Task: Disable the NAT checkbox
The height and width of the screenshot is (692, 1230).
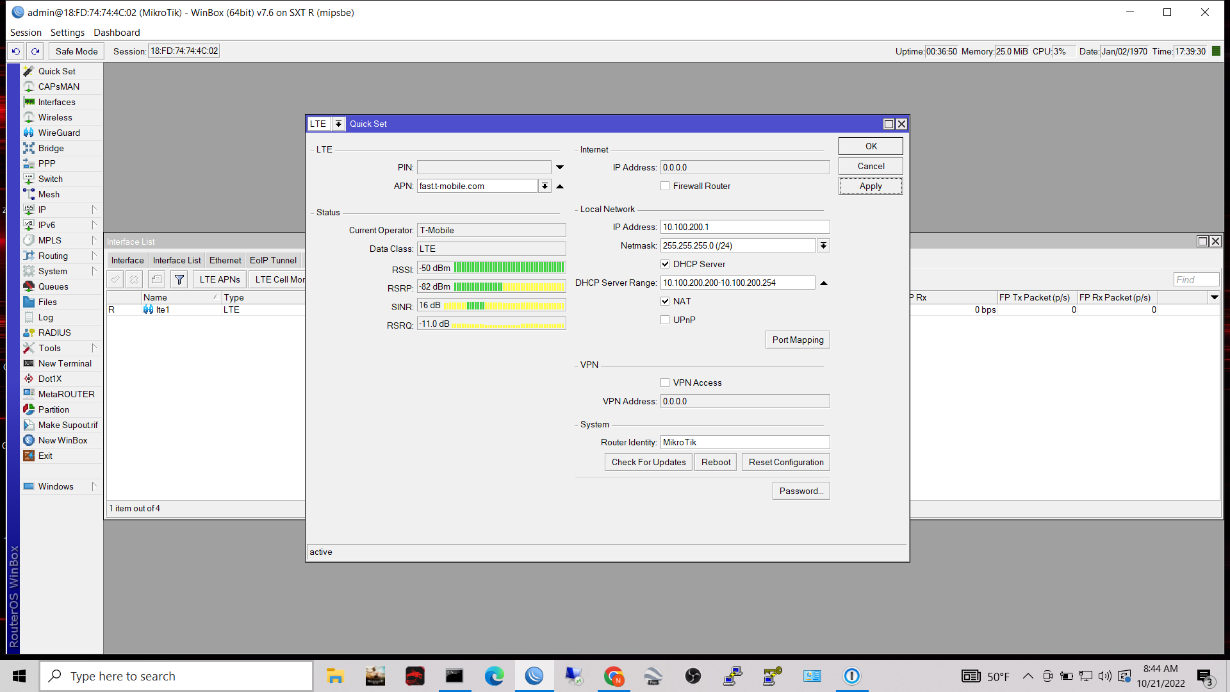Action: (665, 301)
